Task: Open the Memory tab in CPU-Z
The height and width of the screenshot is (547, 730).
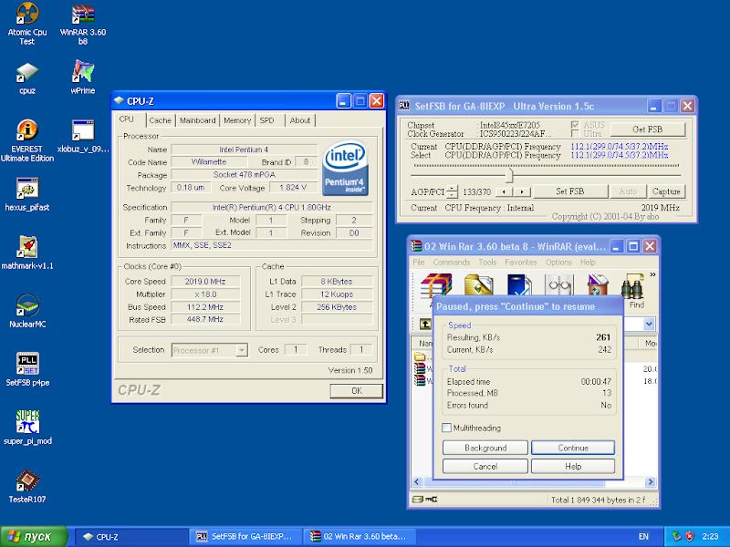Action: [237, 120]
